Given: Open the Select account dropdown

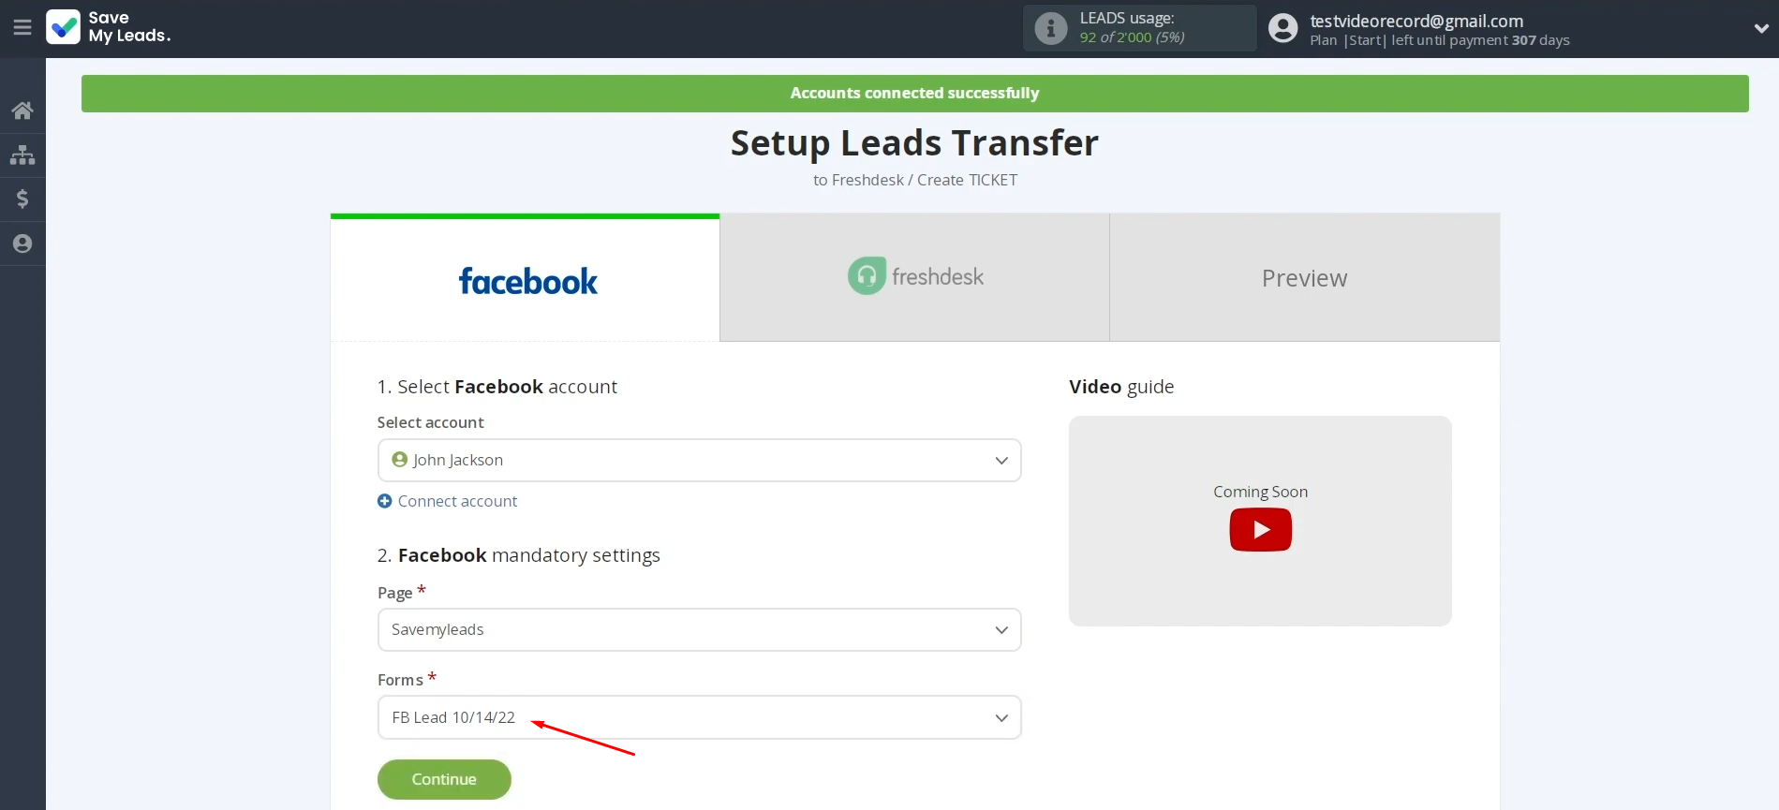Looking at the screenshot, I should point(699,461).
